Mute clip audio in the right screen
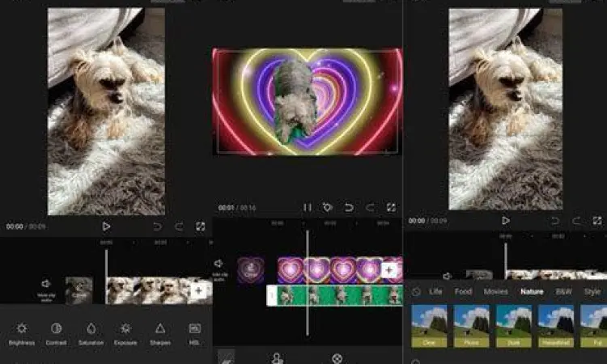Screen dimensions: 607x364 448,276
